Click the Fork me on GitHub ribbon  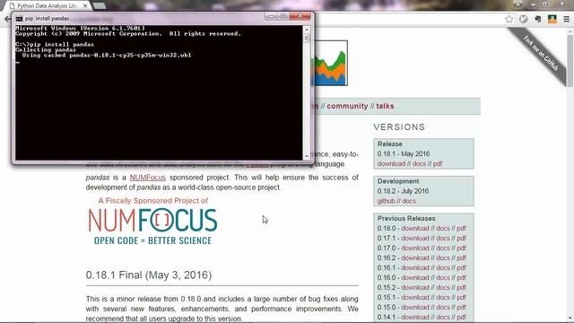click(x=540, y=54)
